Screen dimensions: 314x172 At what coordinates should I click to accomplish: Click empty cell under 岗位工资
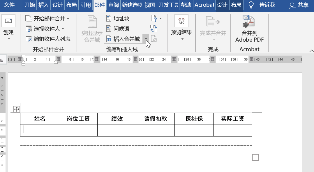(78, 131)
